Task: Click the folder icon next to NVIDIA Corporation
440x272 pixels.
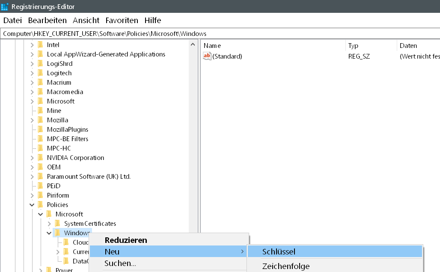Action: pyautogui.click(x=41, y=158)
